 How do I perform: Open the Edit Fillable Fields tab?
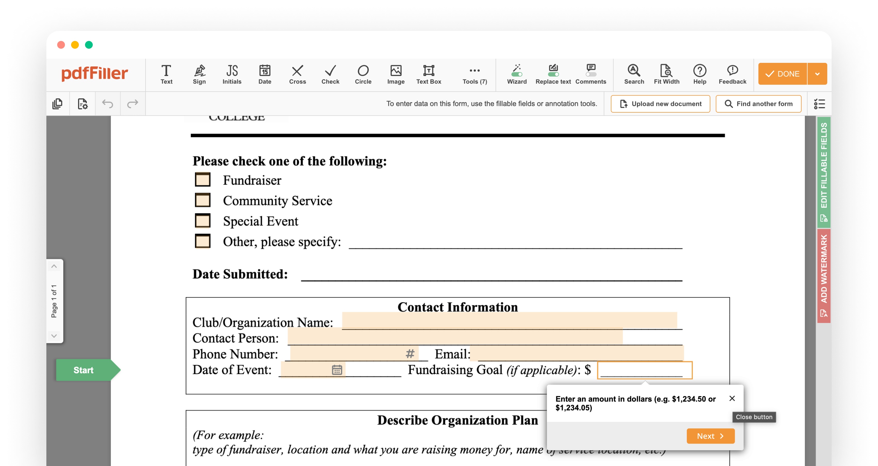point(823,172)
